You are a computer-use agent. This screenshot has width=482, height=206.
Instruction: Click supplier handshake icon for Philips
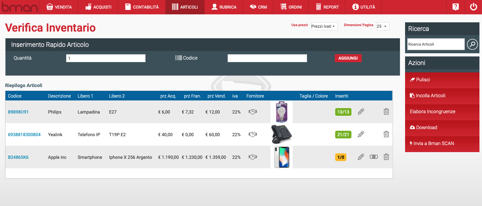point(253,112)
